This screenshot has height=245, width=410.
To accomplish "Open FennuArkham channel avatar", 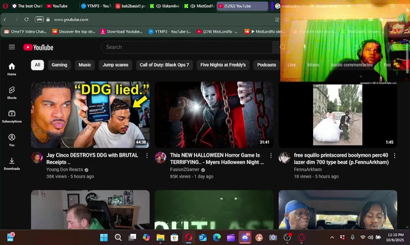I will (x=284, y=158).
